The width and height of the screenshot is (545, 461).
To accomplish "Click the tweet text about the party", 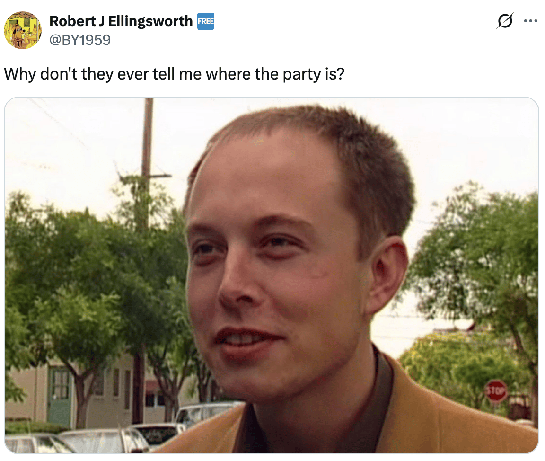I will pos(174,74).
